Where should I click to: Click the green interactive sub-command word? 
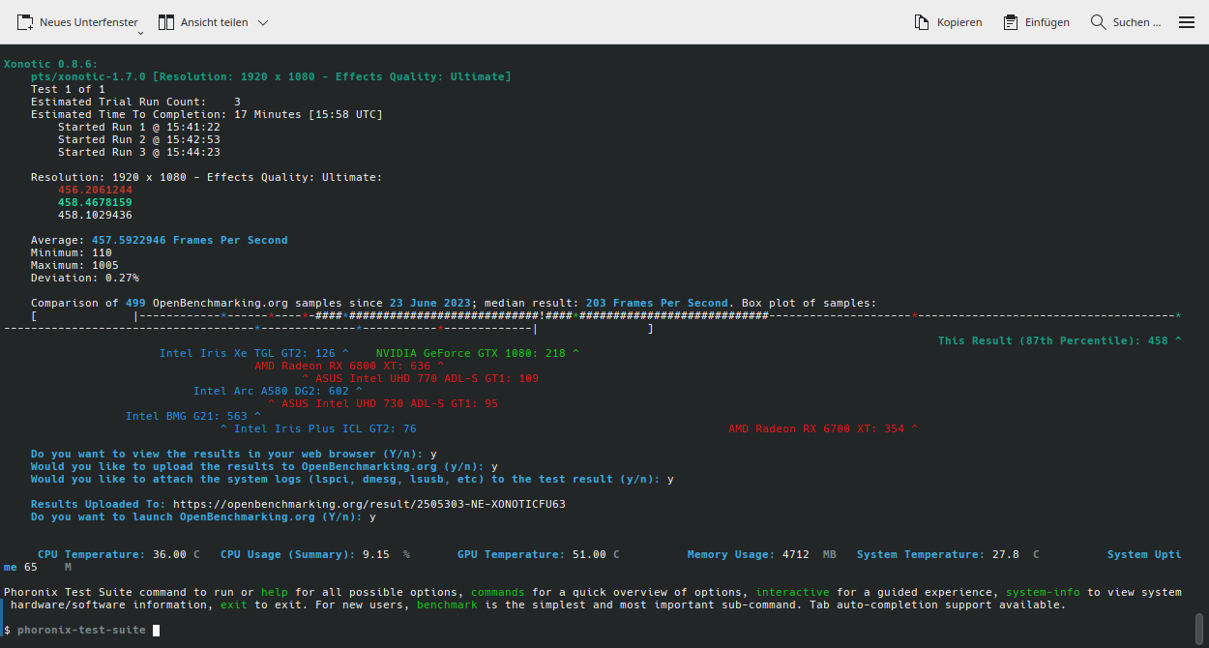point(792,592)
